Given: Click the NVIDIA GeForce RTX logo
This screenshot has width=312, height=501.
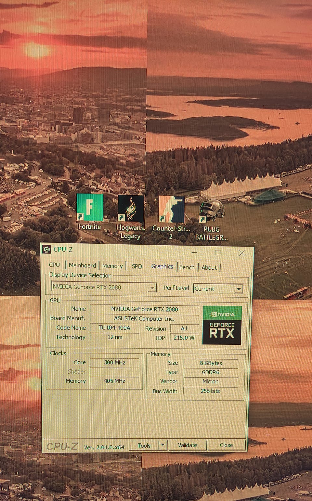Looking at the screenshot, I should pos(222,325).
